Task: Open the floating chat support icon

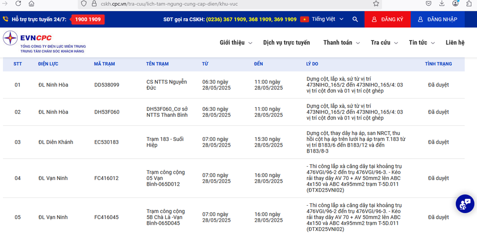Action: (x=464, y=203)
